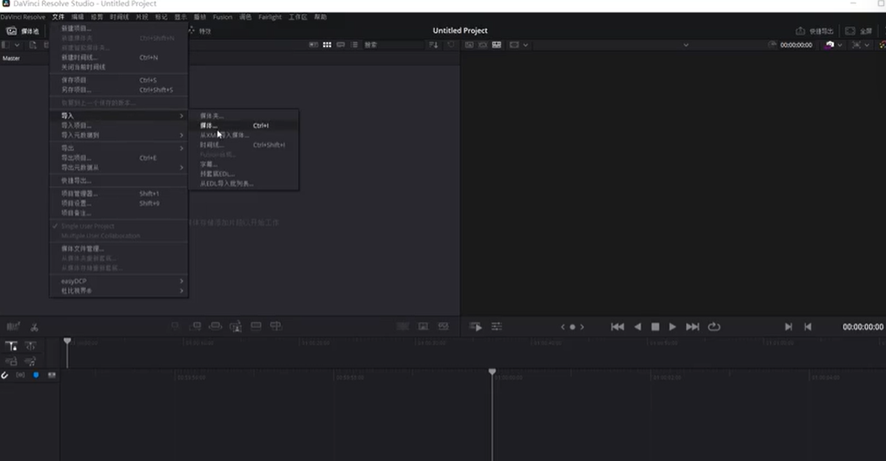The width and height of the screenshot is (886, 461).
Task: Open the 文件 File menu
Action: click(58, 17)
